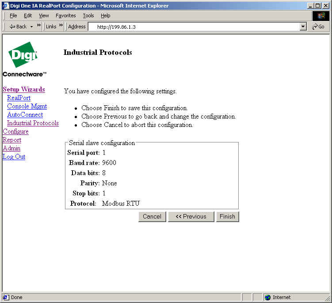Follow the Console Mgmt link
Screen dimensions: 332x303
click(x=27, y=106)
